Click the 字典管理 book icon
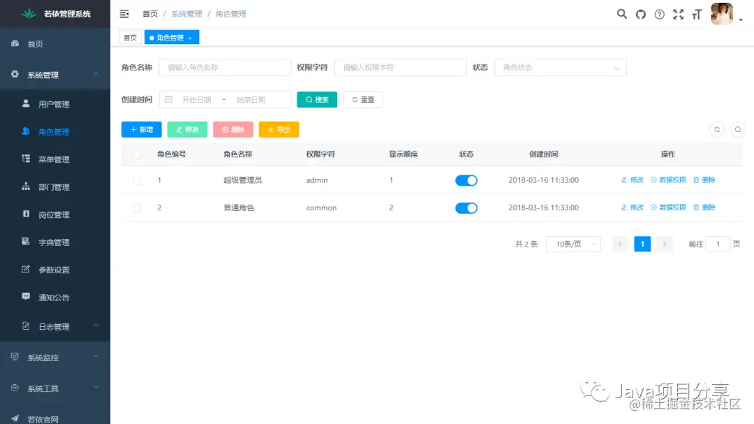 click(x=26, y=242)
